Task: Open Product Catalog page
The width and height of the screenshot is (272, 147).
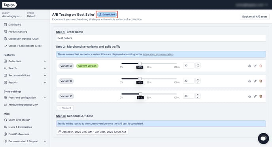Action: (x=18, y=32)
